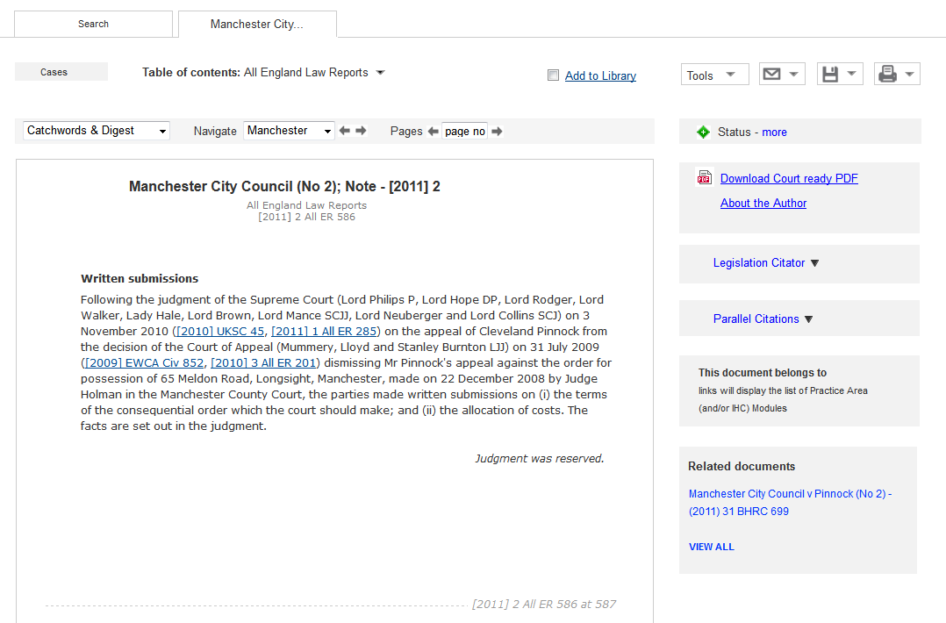Go to previous Navigate section arrow

point(345,130)
